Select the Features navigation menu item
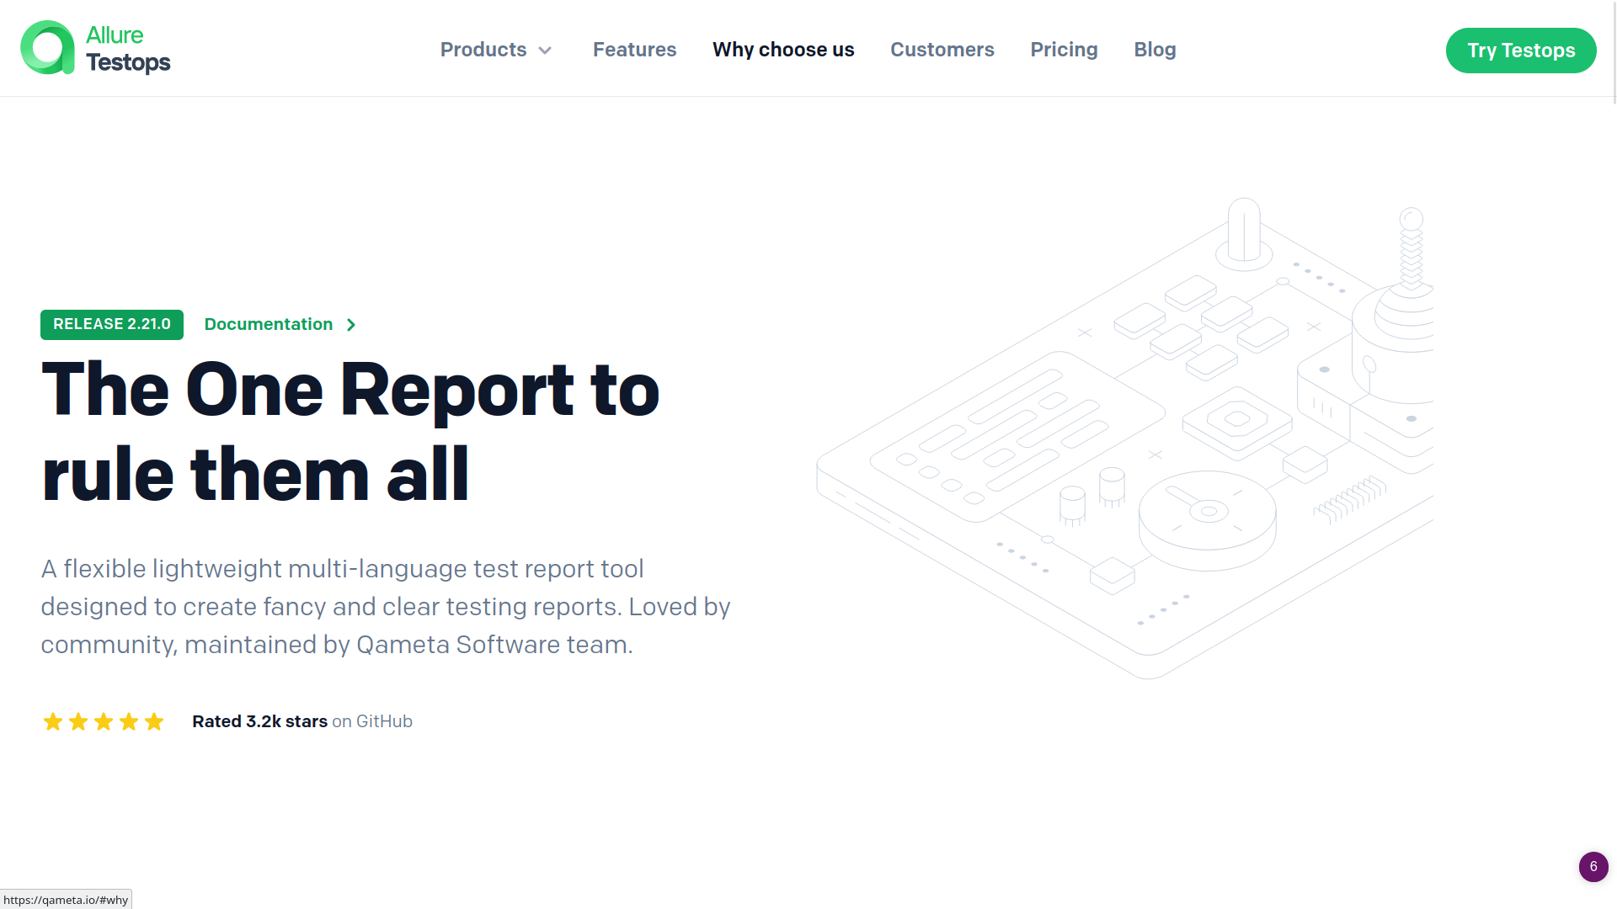This screenshot has height=909, width=1617. (x=634, y=49)
